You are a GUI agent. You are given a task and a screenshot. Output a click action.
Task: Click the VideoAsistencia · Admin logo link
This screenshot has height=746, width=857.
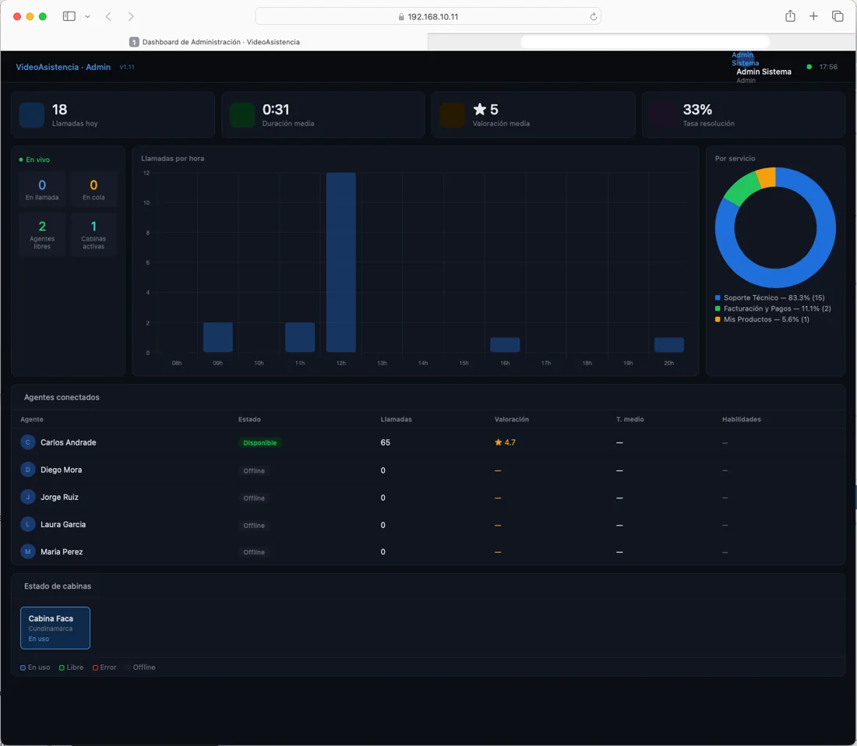point(63,67)
